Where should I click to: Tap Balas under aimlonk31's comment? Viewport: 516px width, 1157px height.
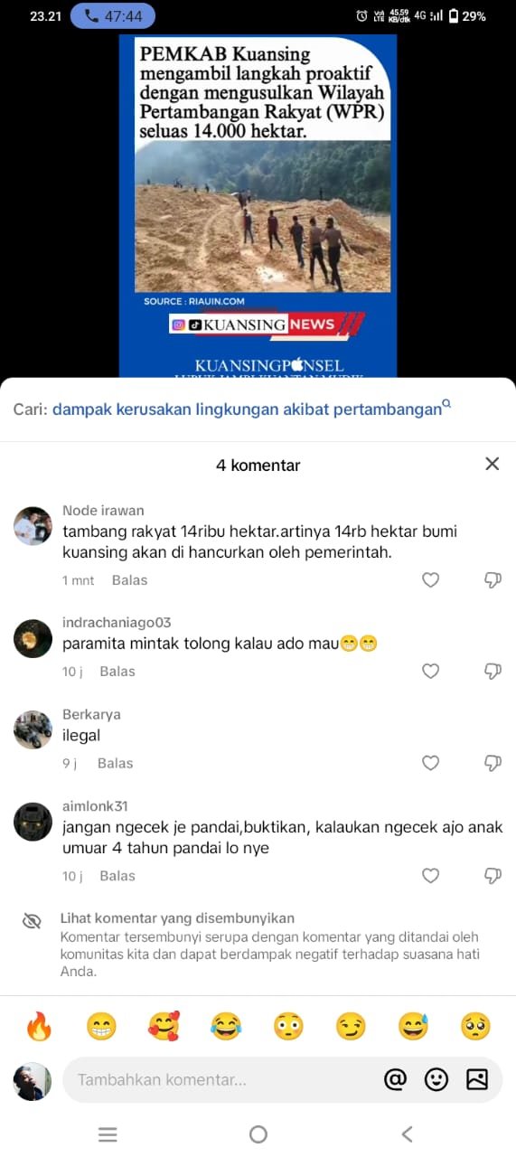click(117, 876)
